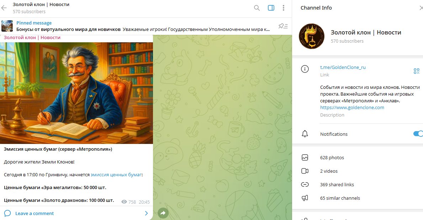Open the pinned message thumbnail
Viewport: 423px width, 220px height.
(x=7, y=26)
